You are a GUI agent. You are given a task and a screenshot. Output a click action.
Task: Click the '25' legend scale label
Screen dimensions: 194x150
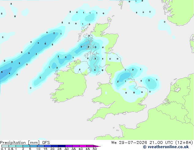(x=59, y=149)
